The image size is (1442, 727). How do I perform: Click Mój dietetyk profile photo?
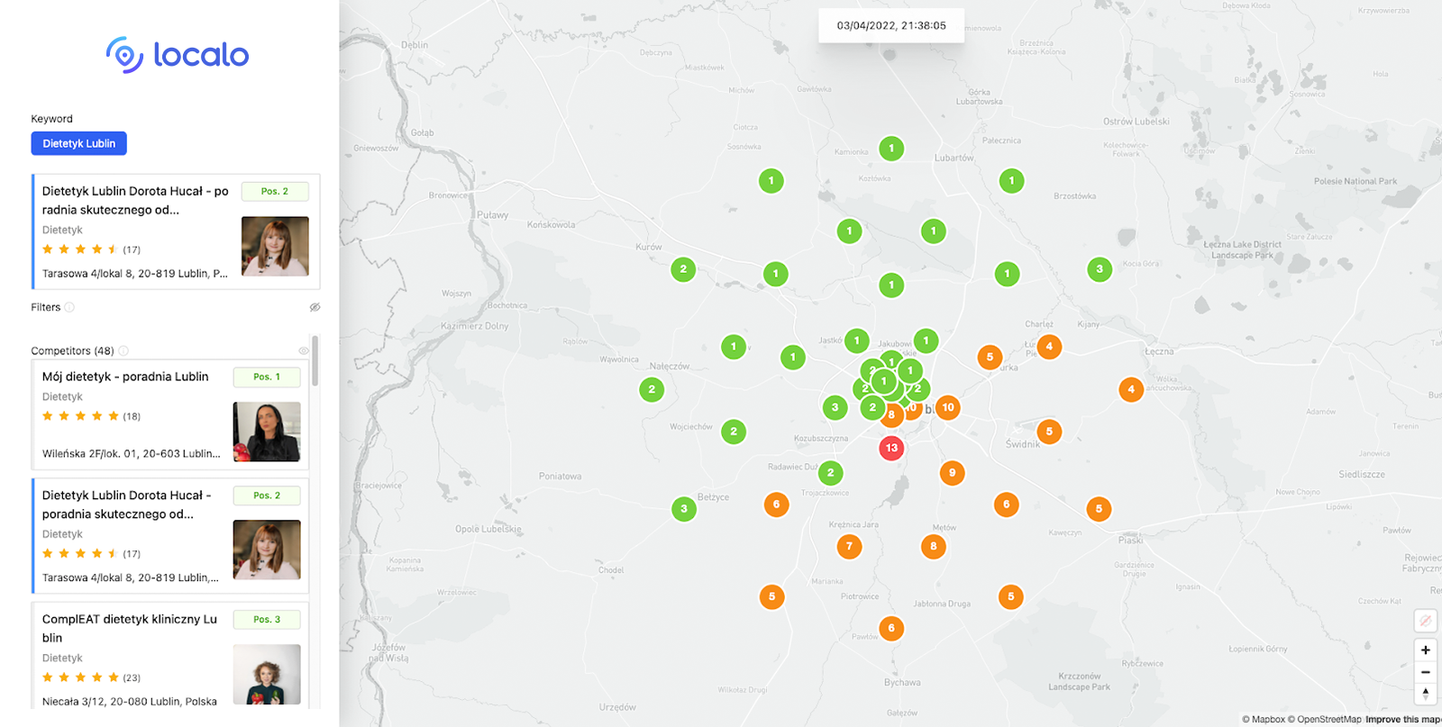tap(267, 432)
